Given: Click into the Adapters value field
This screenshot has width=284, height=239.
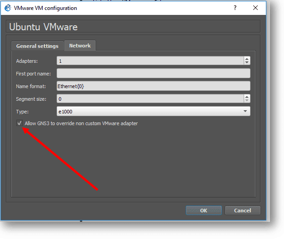Looking at the screenshot, I should click(150, 61).
